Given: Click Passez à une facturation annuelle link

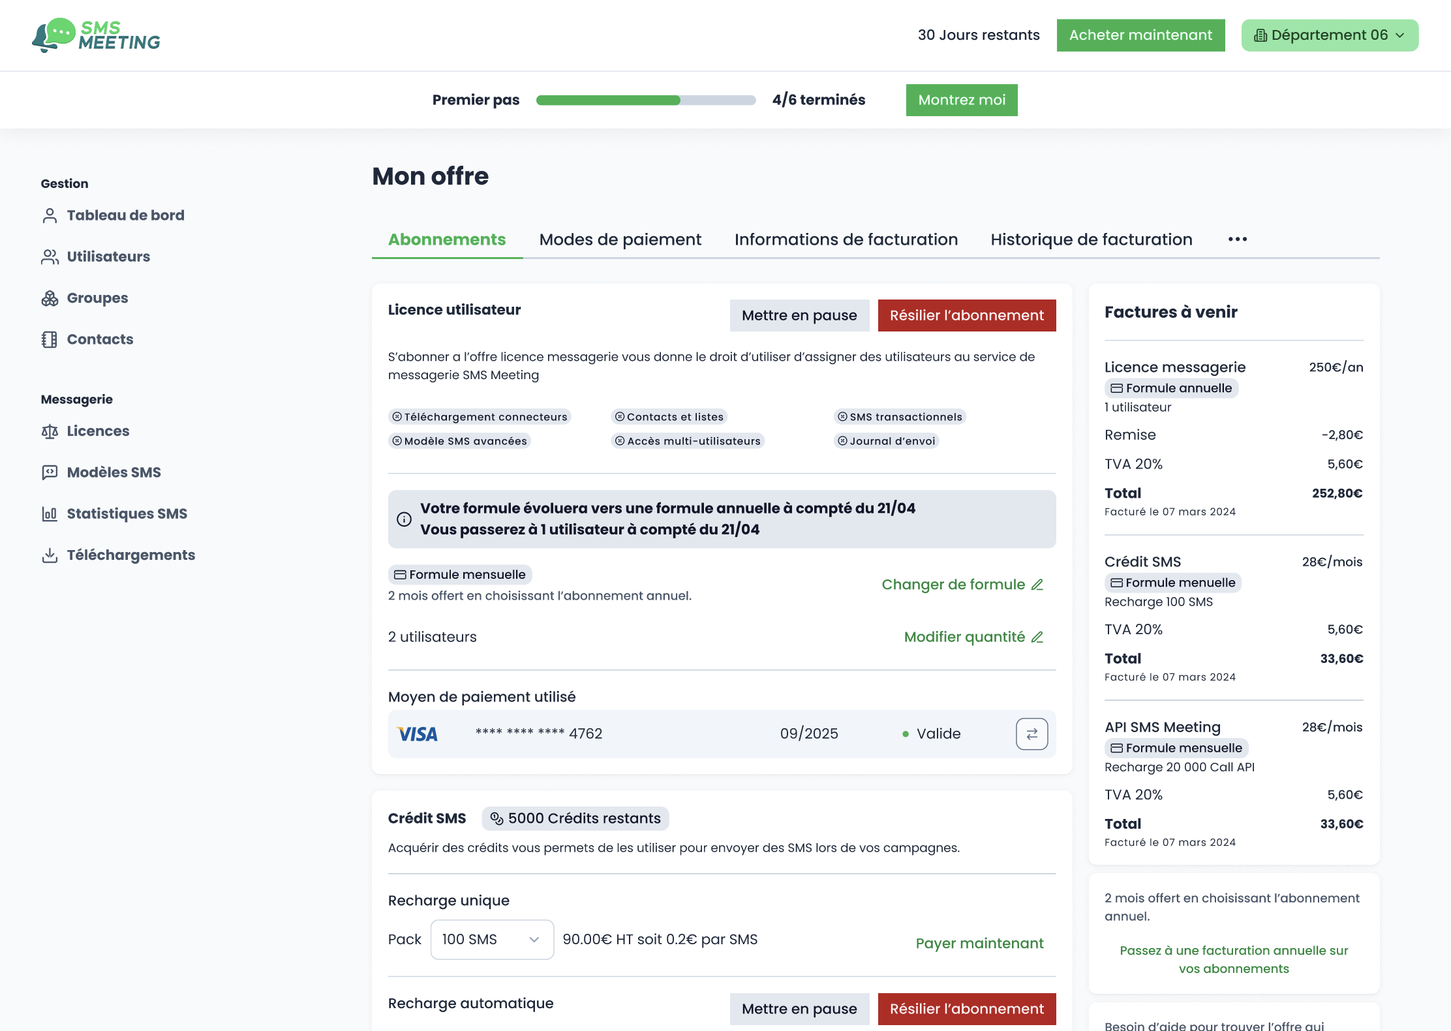Looking at the screenshot, I should coord(1234,959).
